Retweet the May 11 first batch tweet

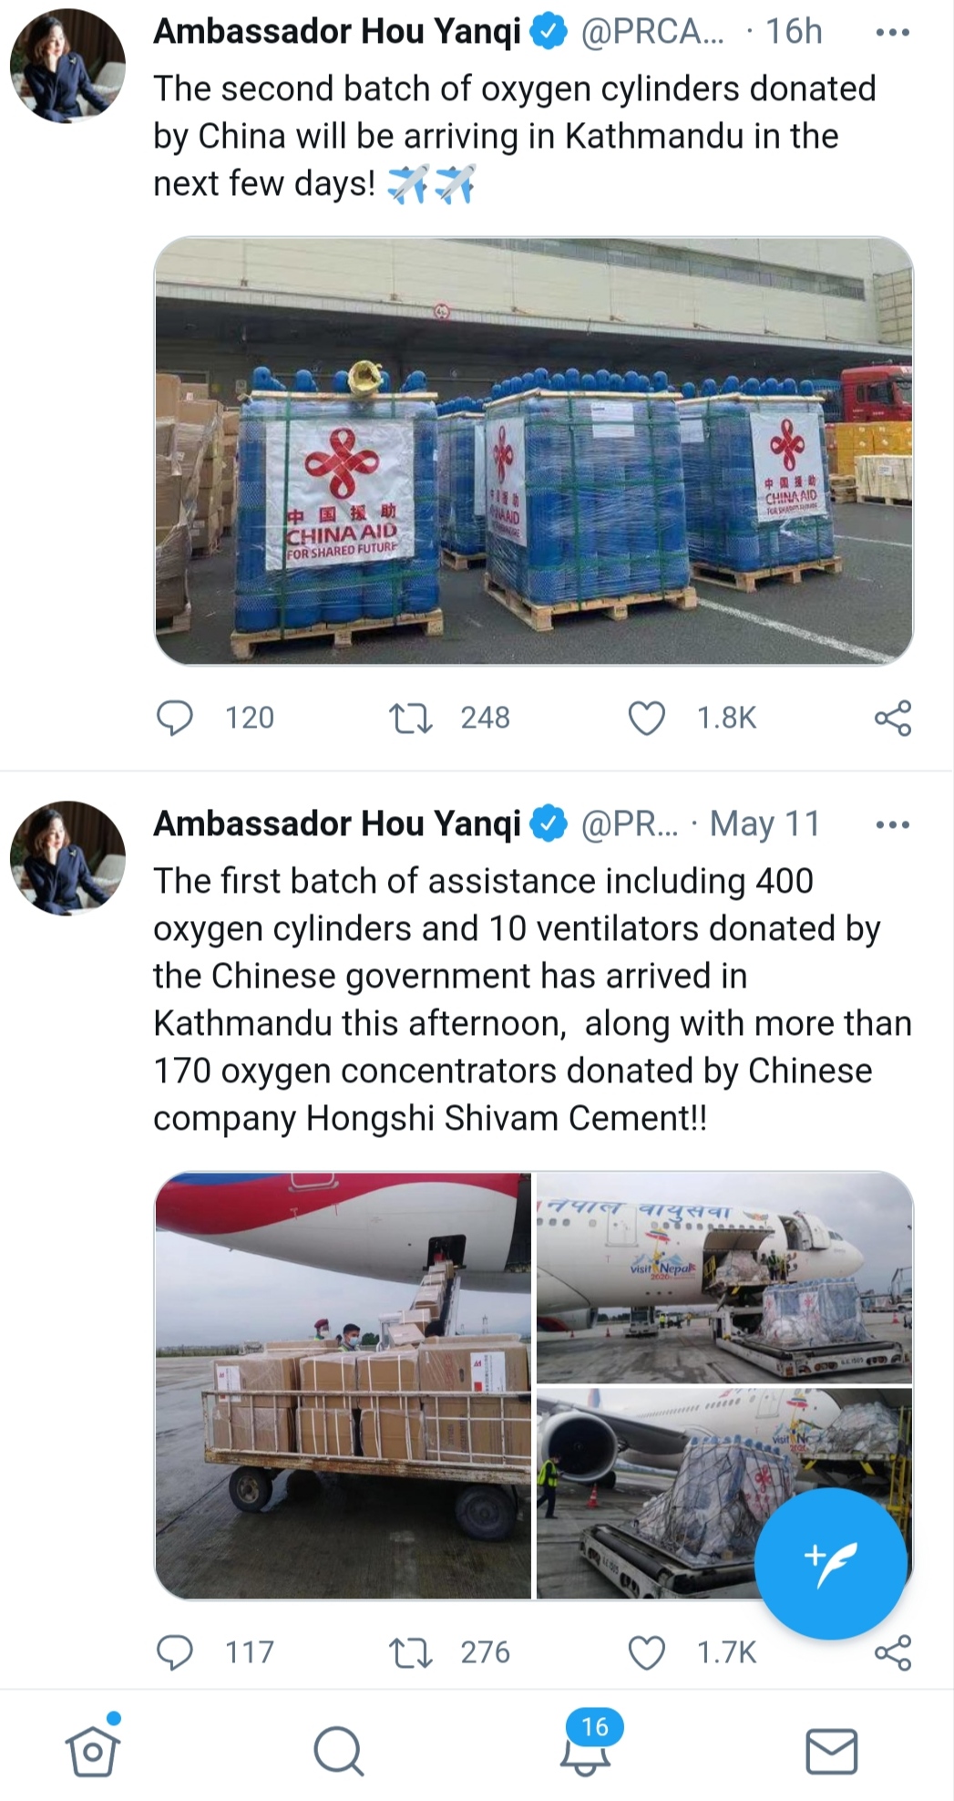pos(410,1651)
